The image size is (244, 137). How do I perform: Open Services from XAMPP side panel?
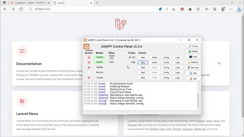193,68
